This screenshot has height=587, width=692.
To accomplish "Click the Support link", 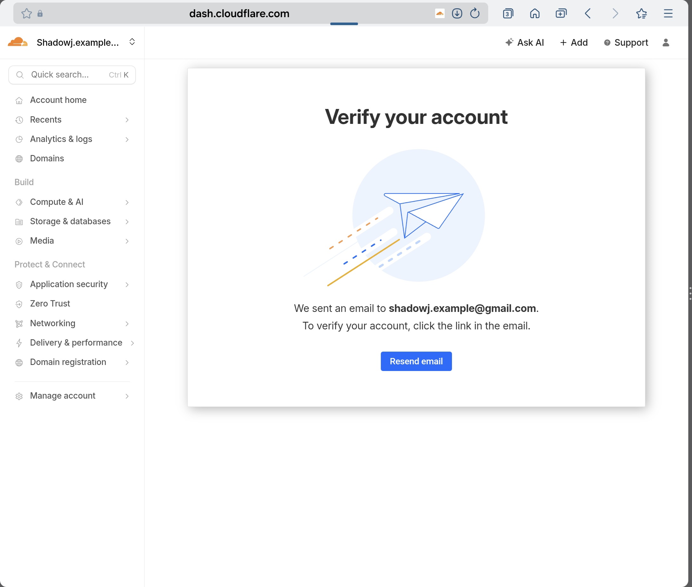I will click(626, 43).
